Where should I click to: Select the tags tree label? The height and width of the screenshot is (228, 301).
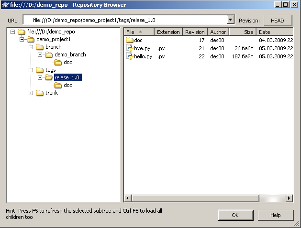(51, 70)
